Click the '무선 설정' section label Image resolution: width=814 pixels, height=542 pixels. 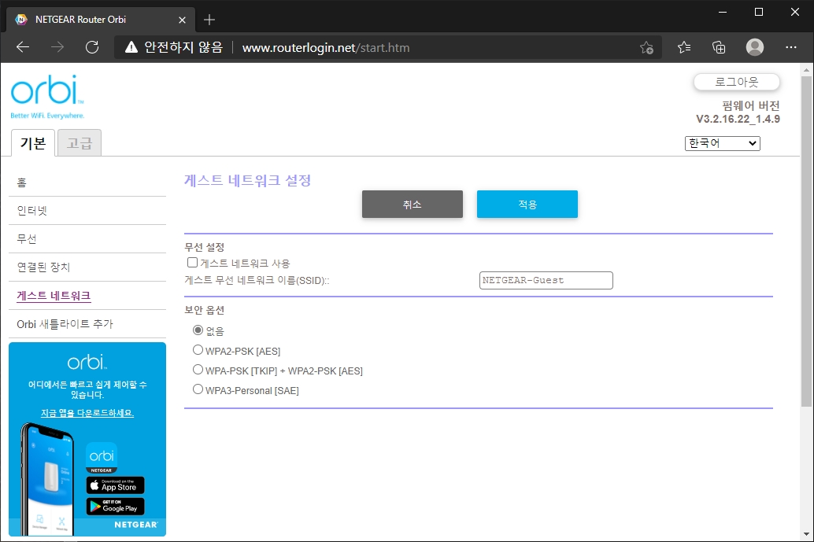205,248
